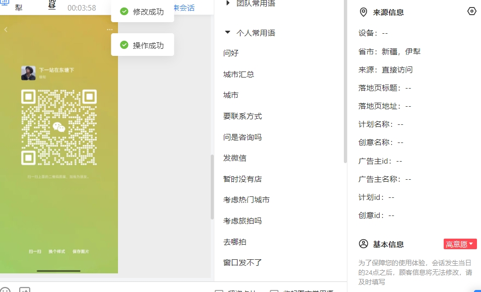Click the contact avatar in QR card
This screenshot has width=481, height=292.
(28, 73)
